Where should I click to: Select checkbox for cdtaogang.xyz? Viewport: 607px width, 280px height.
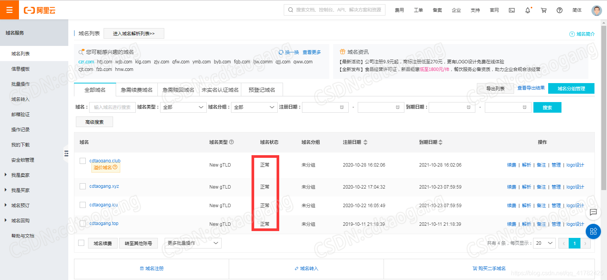click(83, 186)
